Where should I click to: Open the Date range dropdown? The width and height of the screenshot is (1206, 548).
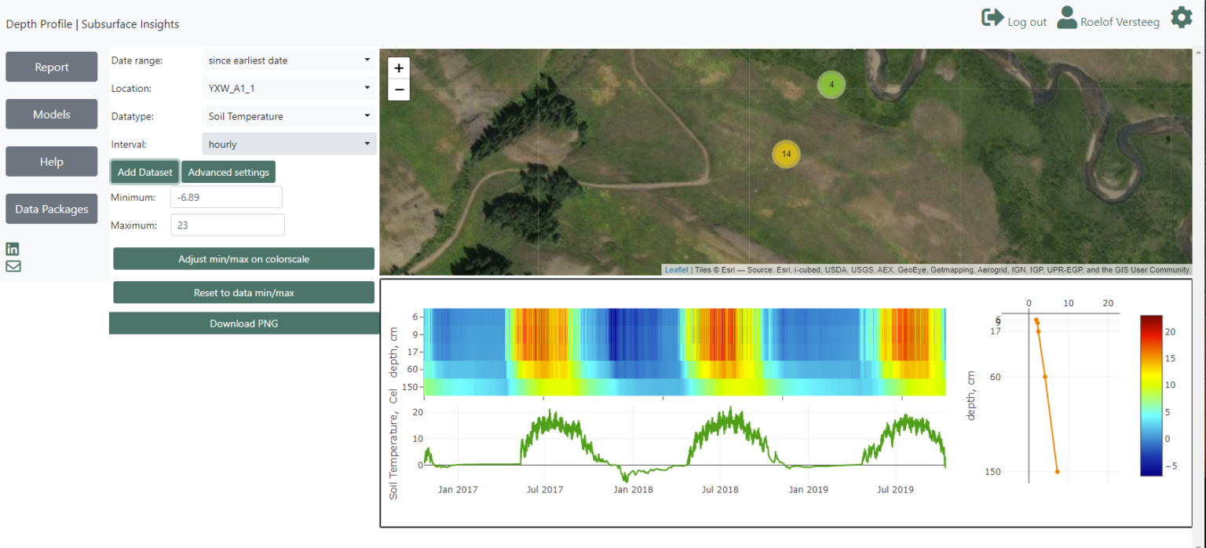point(288,60)
